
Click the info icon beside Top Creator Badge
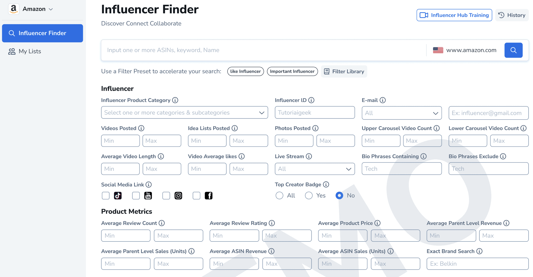[x=326, y=184]
